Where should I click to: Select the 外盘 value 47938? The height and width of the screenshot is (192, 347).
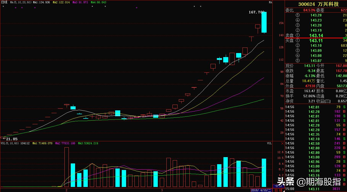point(310,86)
